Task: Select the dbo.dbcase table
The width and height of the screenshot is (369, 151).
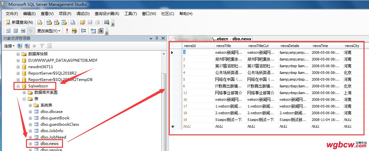Action: click(51, 111)
